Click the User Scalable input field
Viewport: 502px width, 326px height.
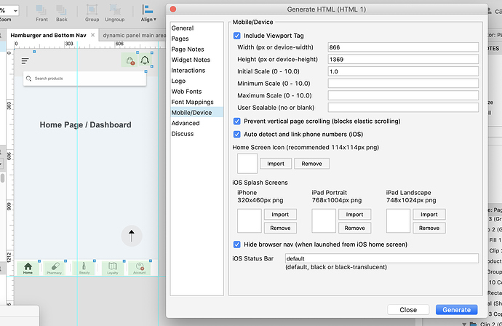pos(403,107)
